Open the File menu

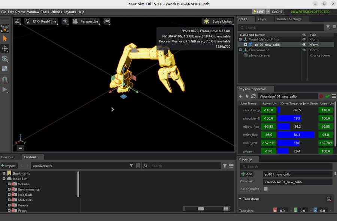tap(4, 12)
